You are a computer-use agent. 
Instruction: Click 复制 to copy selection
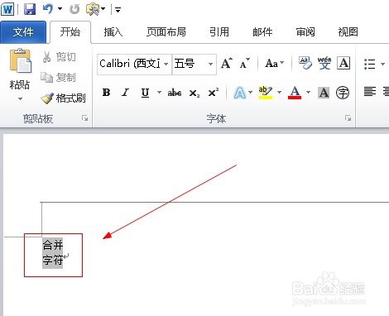[x=58, y=78]
